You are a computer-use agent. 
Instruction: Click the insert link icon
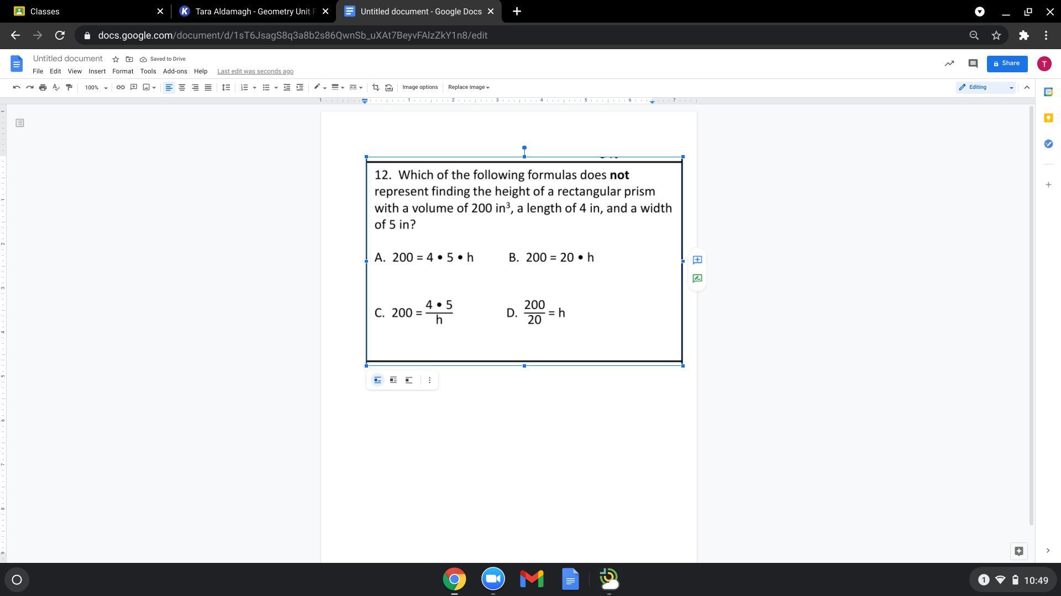[x=120, y=87]
